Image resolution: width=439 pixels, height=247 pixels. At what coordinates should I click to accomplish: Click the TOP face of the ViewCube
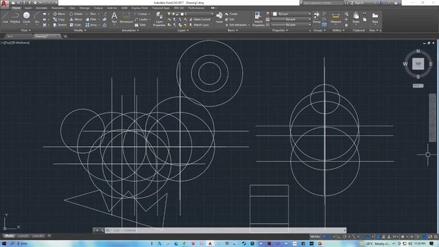[x=418, y=64]
